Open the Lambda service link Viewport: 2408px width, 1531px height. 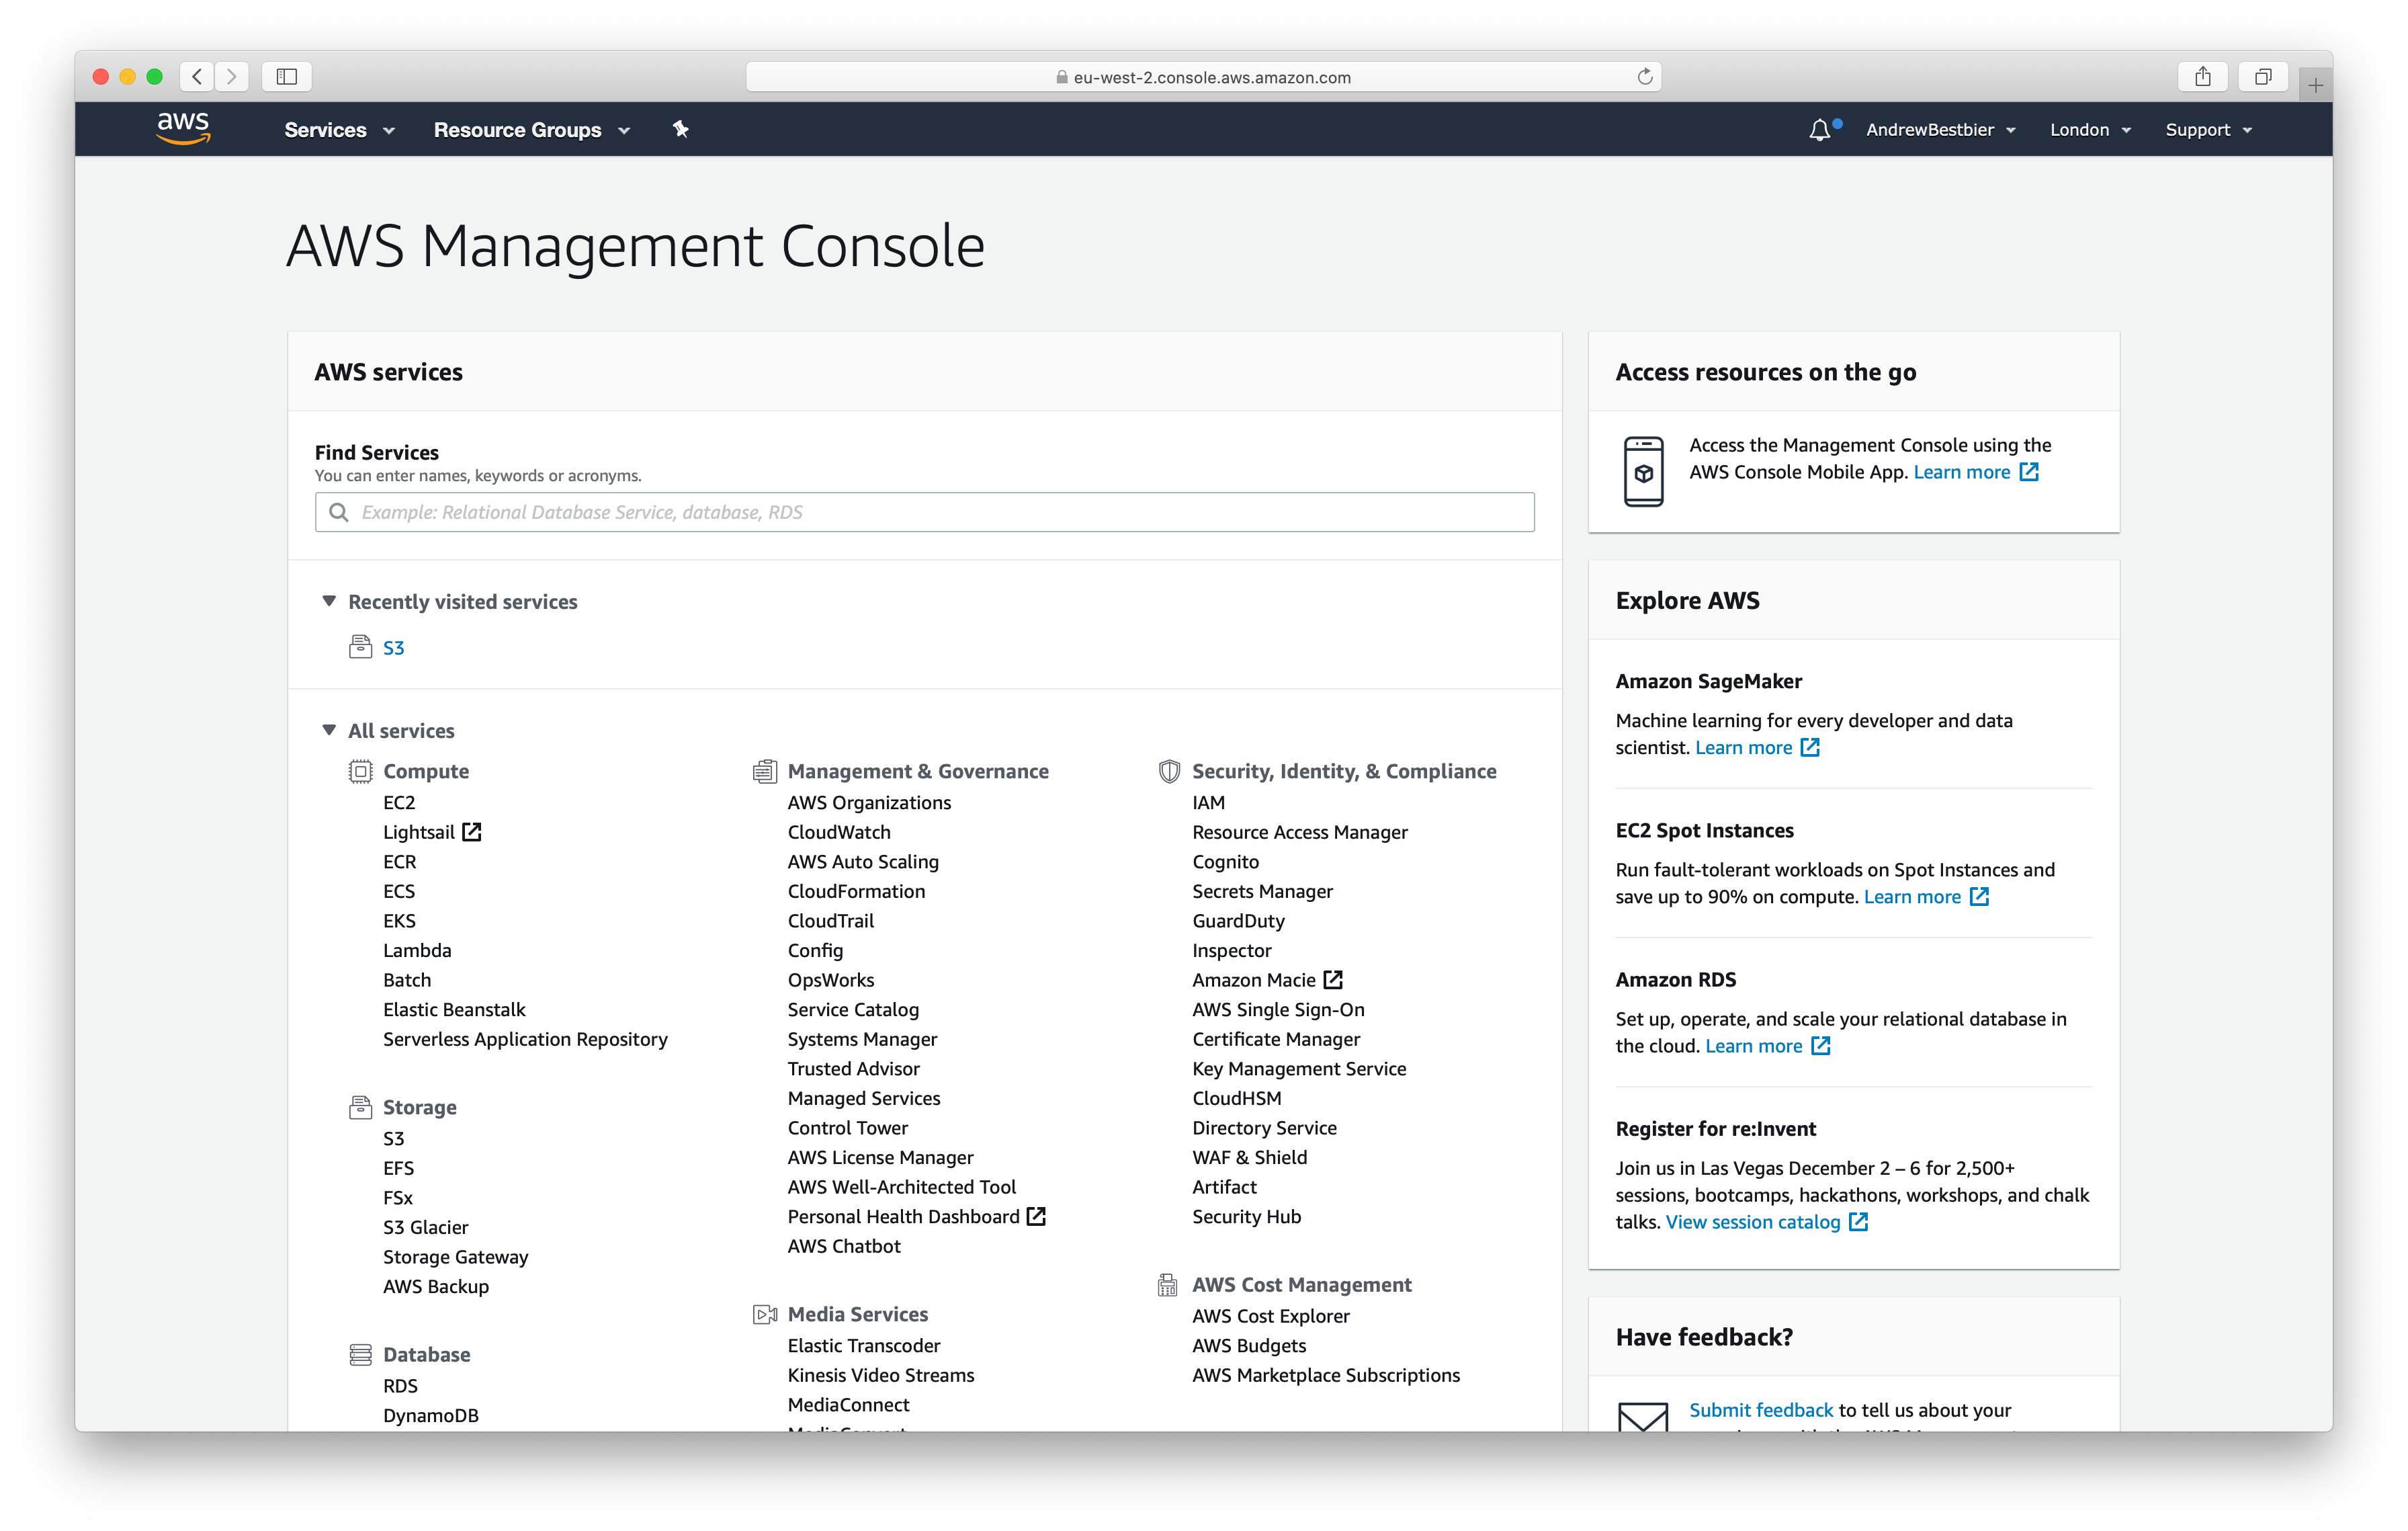click(417, 950)
